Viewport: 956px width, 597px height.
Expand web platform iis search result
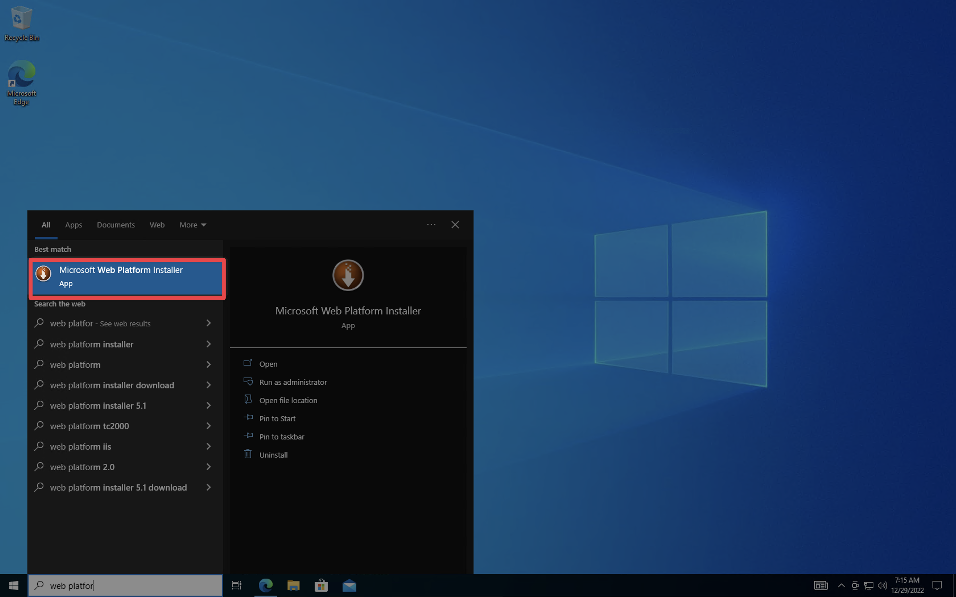[x=208, y=446]
